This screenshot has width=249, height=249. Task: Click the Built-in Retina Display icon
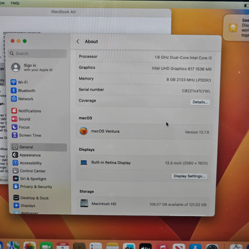point(84,163)
